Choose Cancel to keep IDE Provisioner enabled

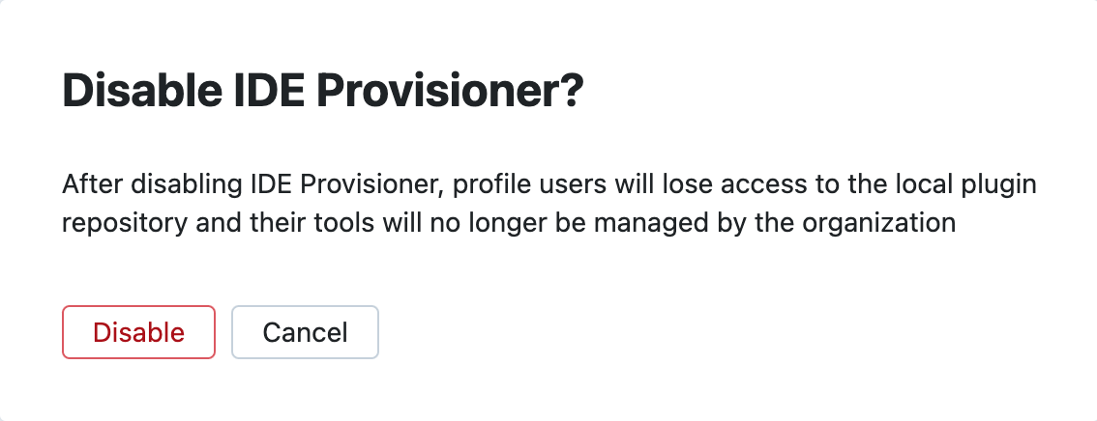[305, 332]
